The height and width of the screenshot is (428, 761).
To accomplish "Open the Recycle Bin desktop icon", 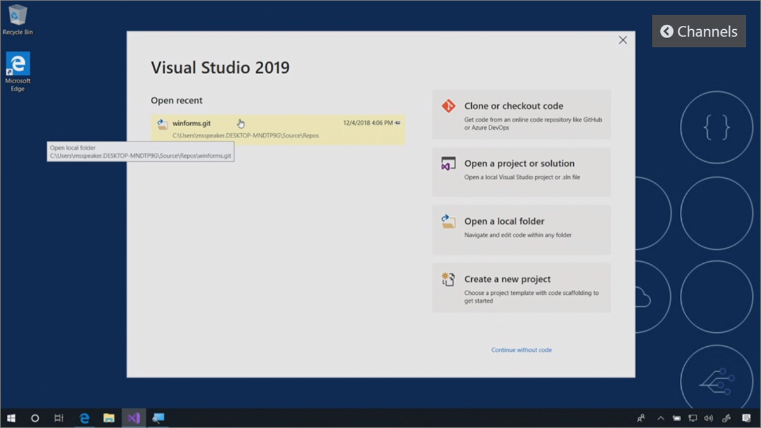I will coord(18,19).
